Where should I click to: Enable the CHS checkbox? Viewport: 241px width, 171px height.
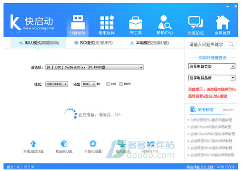click(108, 84)
